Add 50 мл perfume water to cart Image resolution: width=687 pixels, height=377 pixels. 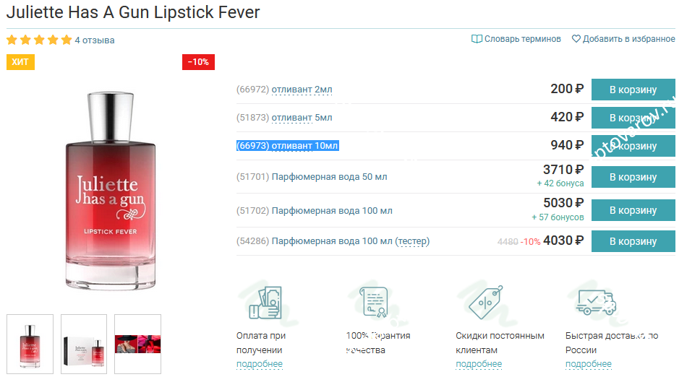click(633, 177)
